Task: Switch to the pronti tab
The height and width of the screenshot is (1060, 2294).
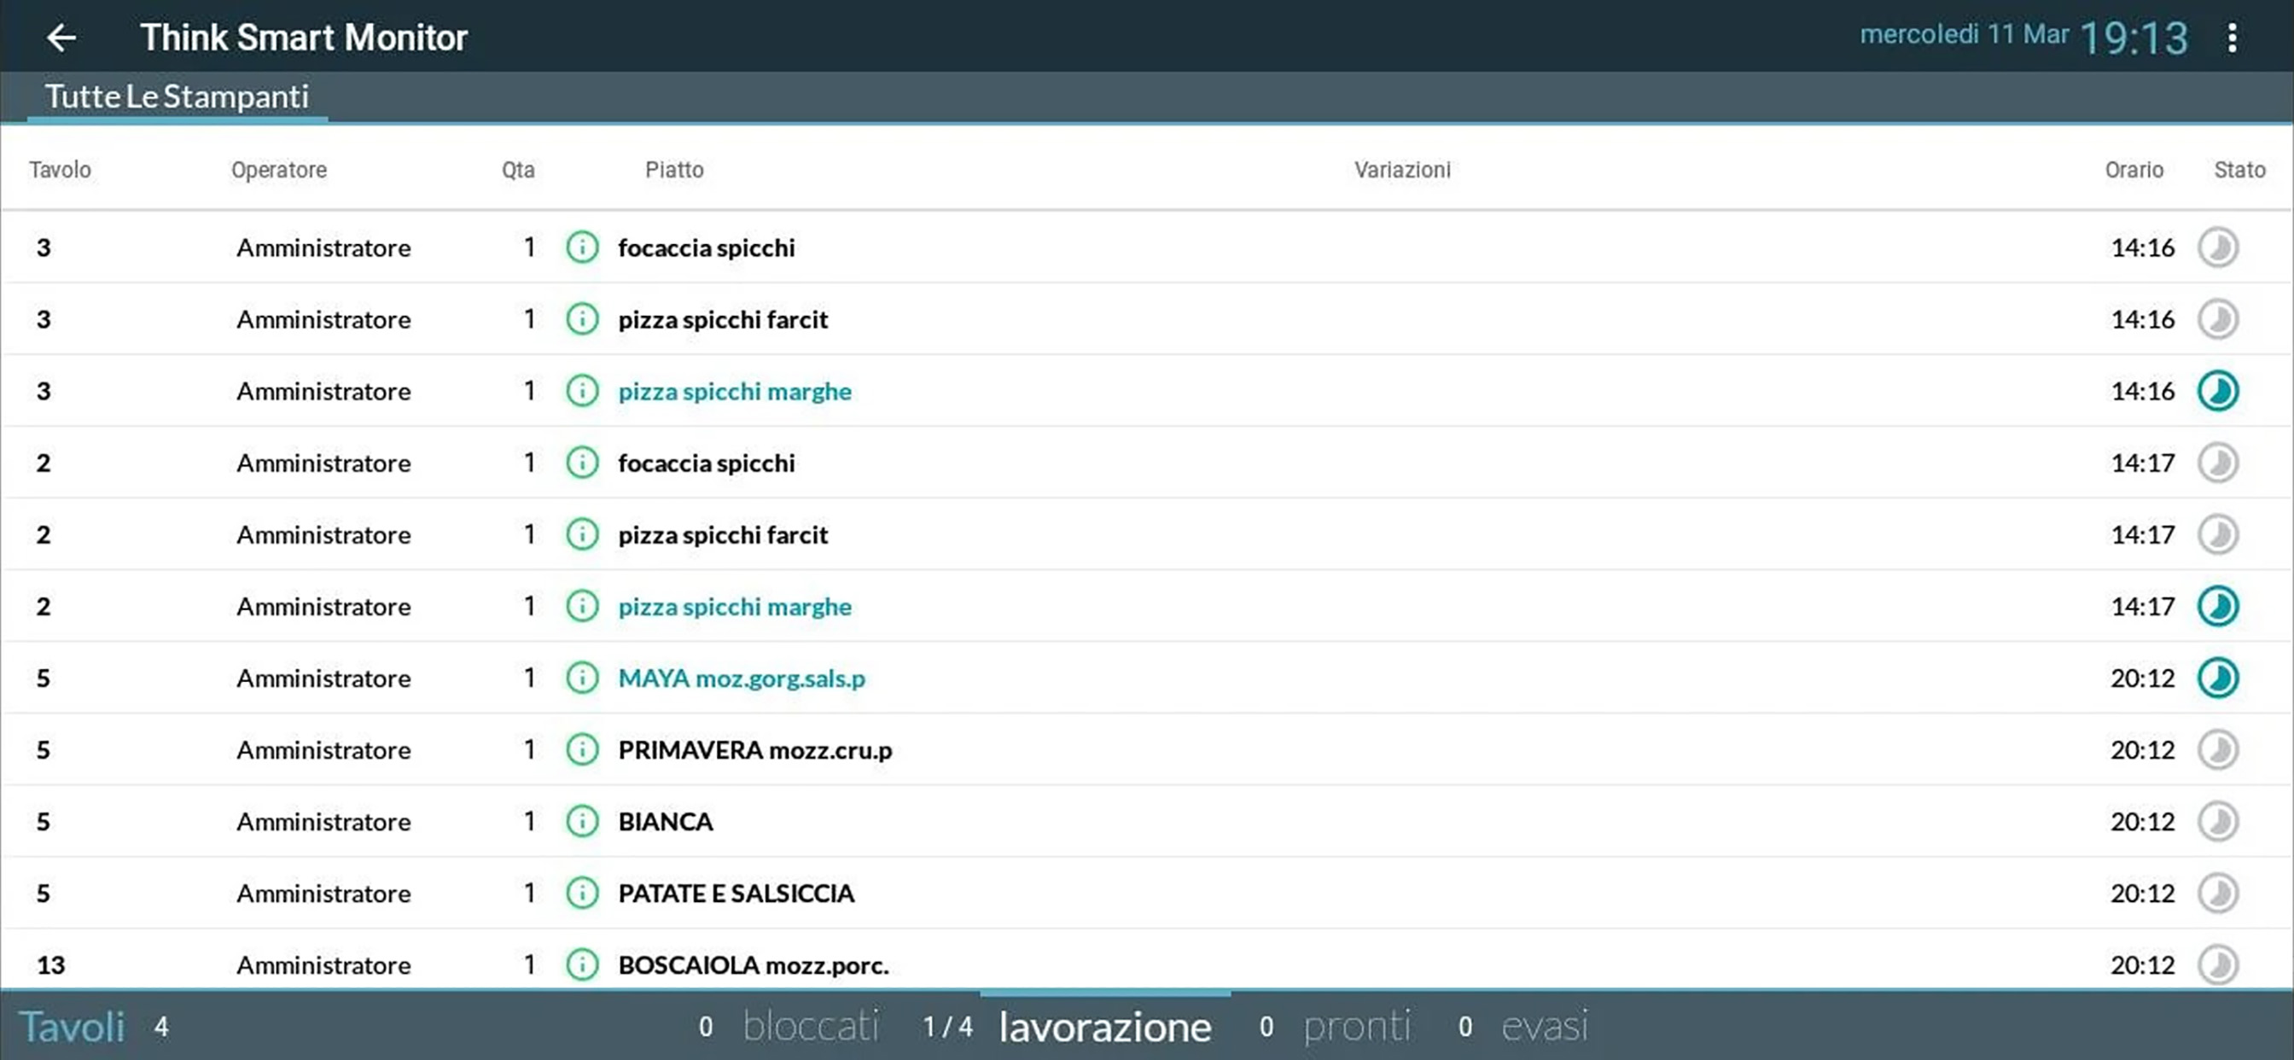Action: tap(1357, 1026)
